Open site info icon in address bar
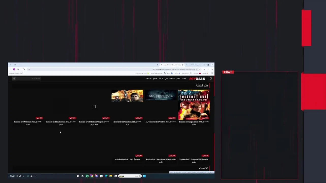The image size is (326, 183). click(x=200, y=69)
